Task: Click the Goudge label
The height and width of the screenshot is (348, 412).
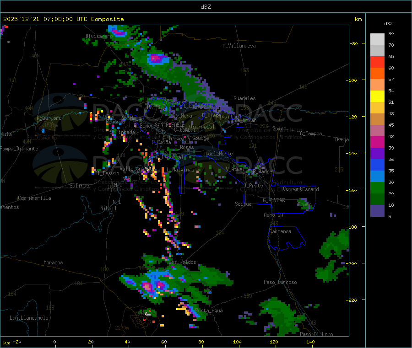Action: tap(201, 138)
